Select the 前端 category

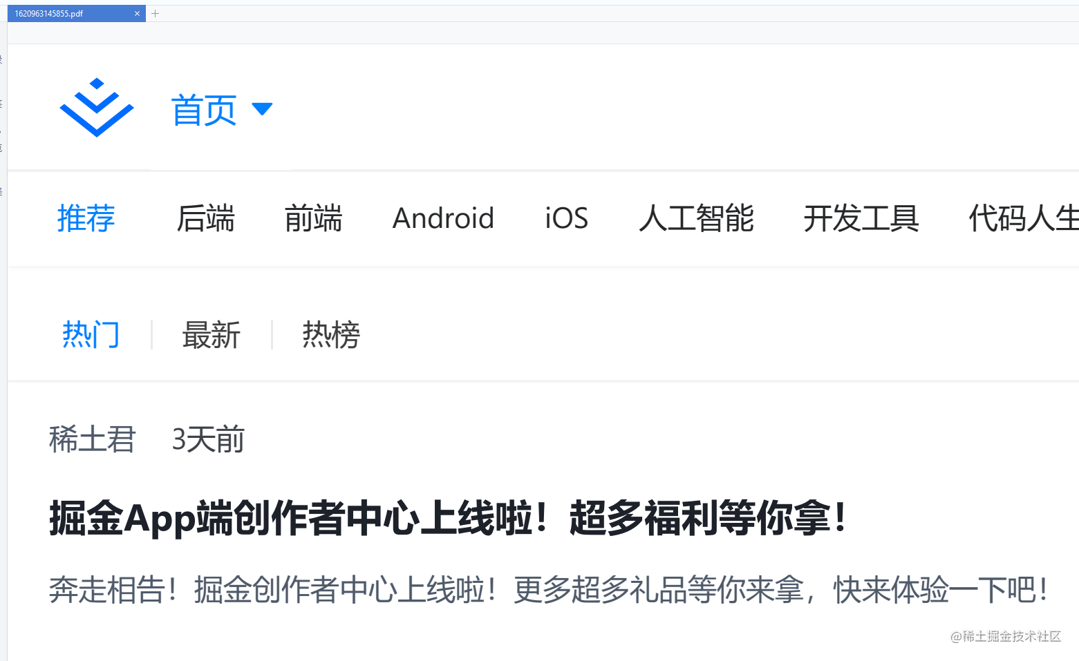coord(313,218)
